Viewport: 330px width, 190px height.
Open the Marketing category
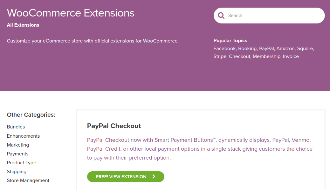(18, 145)
